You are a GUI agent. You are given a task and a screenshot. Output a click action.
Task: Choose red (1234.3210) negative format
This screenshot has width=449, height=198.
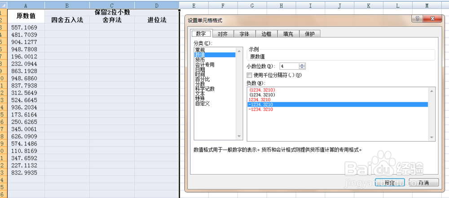[338, 90]
